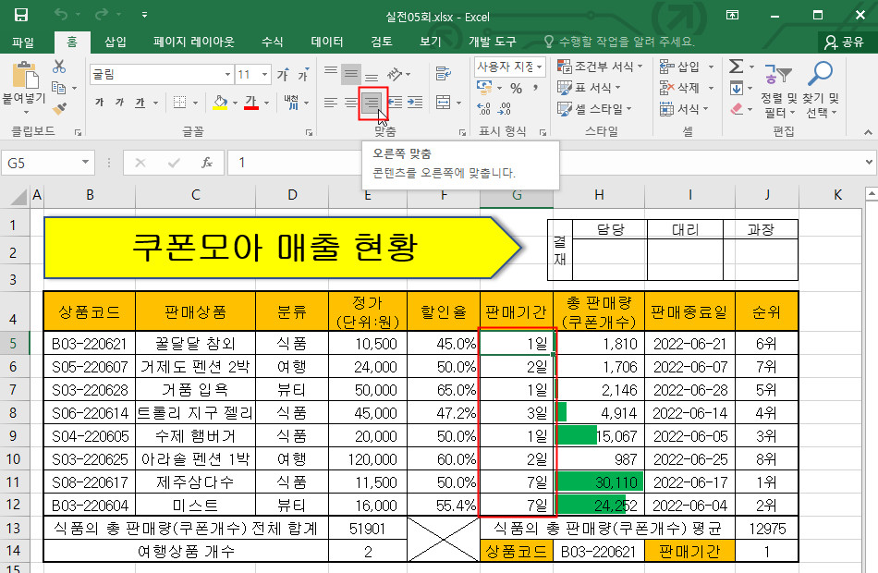Decrease decimal places

[x=505, y=109]
